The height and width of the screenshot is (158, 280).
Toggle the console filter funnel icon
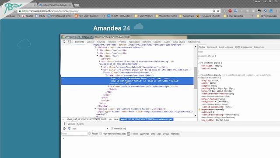pyautogui.click(x=69, y=129)
